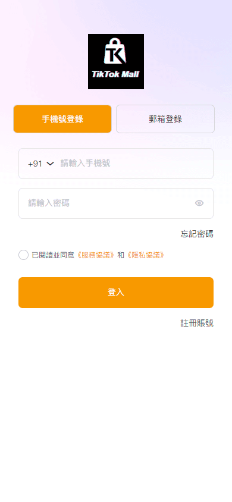The height and width of the screenshot is (502, 232).
Task: Click the TikTok Mall wordmark text
Action: click(x=115, y=74)
